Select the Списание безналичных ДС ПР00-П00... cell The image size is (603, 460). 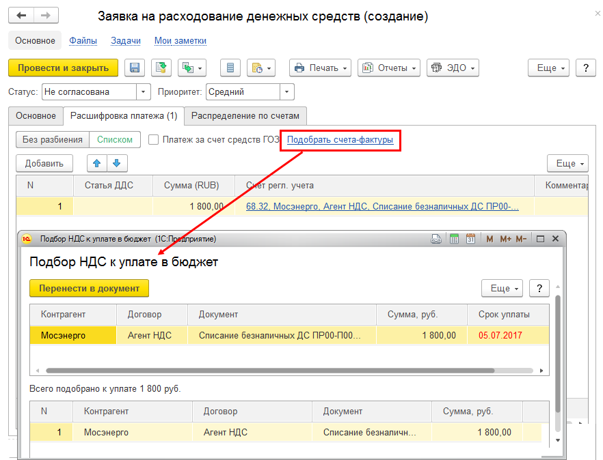pos(282,335)
